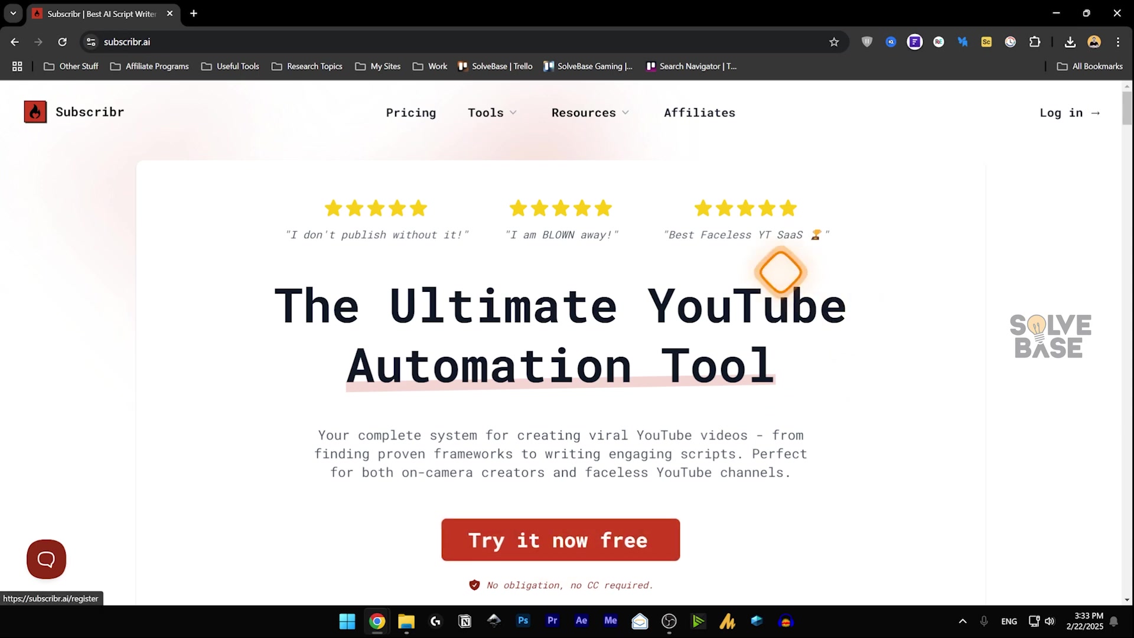Show hidden system tray icons
The image size is (1134, 638).
[x=963, y=621]
